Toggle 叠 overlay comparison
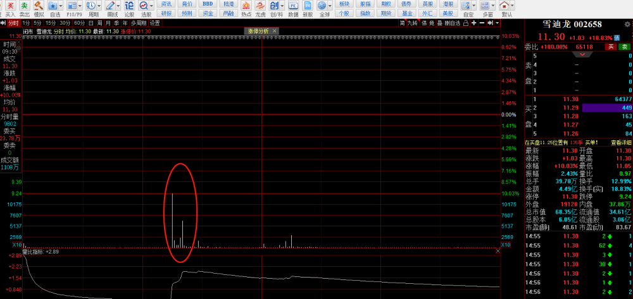 tap(440, 23)
